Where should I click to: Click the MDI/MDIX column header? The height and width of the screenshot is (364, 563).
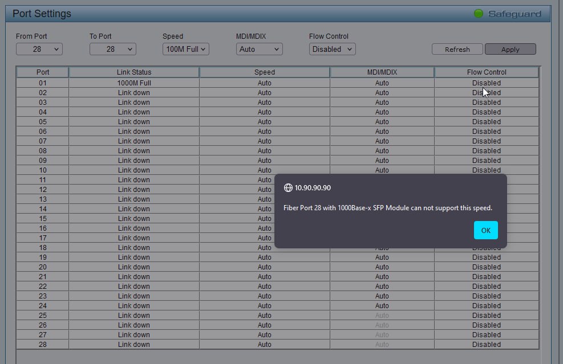pyautogui.click(x=382, y=72)
